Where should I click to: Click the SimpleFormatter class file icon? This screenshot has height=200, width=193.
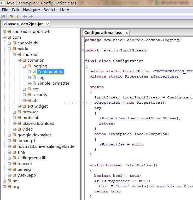[34, 83]
